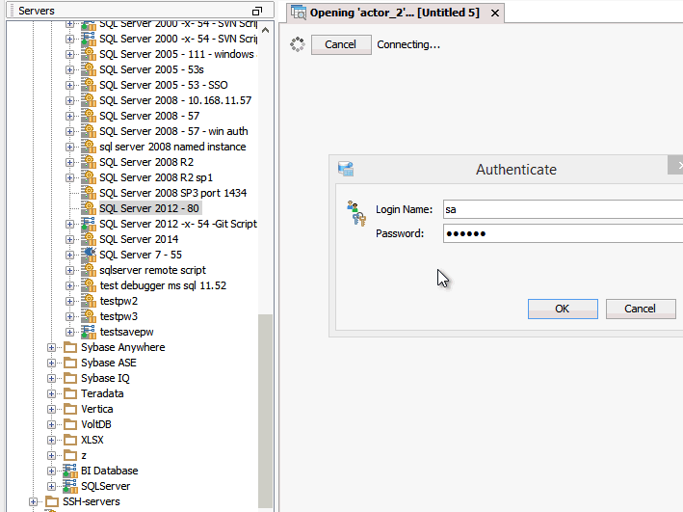Expand the Sybase ASE folder
The image size is (683, 512).
point(51,363)
